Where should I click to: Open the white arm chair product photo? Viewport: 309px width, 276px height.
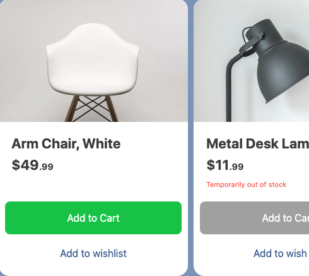94,61
